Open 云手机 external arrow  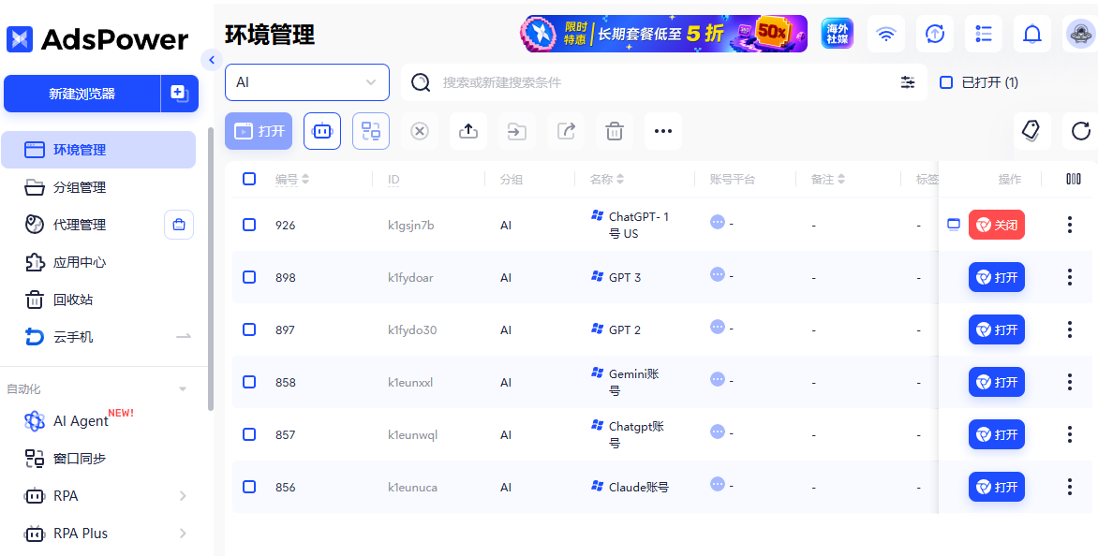point(184,337)
